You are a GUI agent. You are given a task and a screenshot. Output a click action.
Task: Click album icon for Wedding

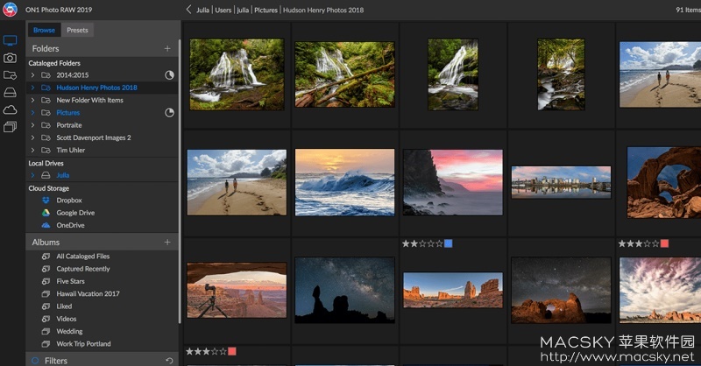(46, 331)
